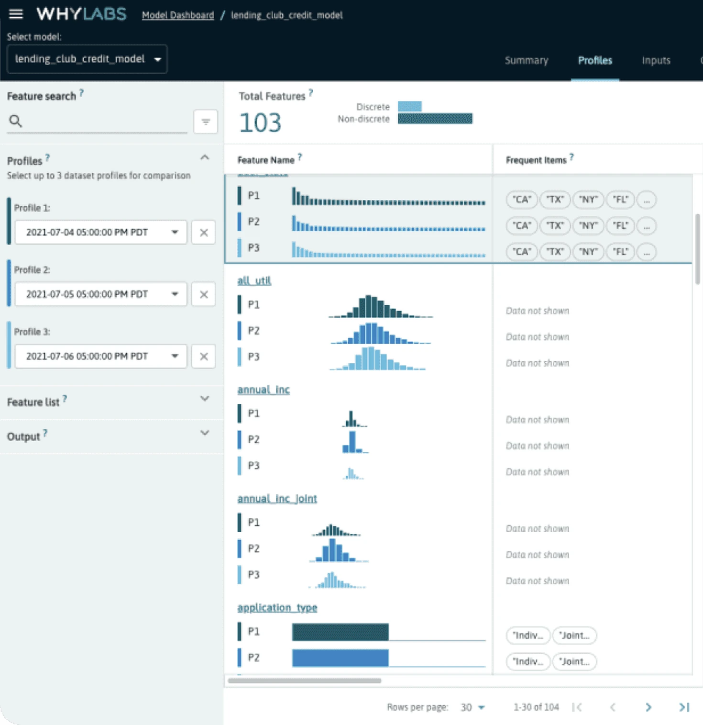Open the feature filter options button
The image size is (703, 725).
tap(206, 122)
